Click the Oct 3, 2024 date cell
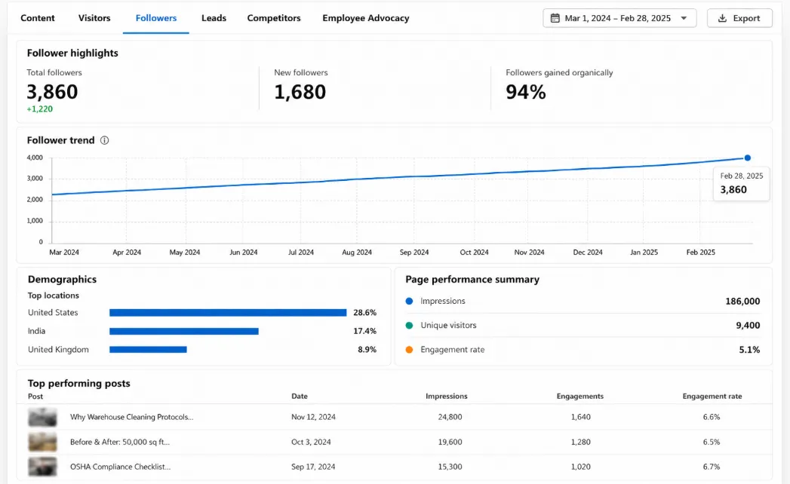Viewport: 790px width, 484px height. (x=311, y=442)
